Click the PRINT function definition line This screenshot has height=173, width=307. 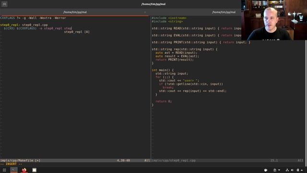point(201,42)
